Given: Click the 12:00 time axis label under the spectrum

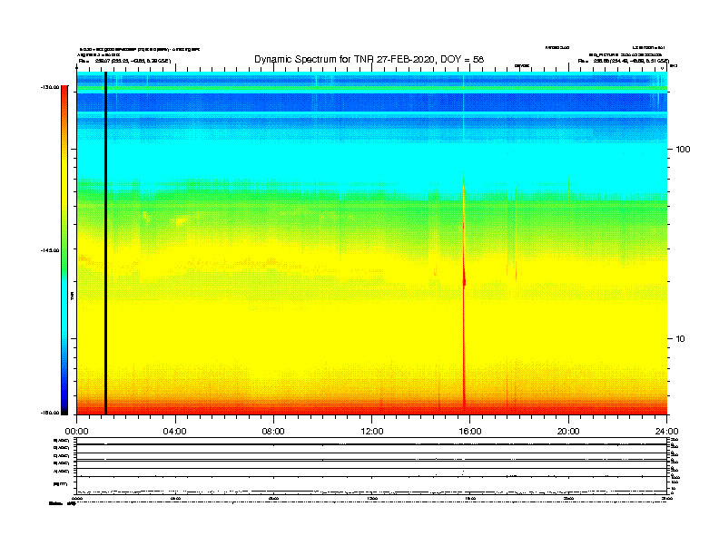Looking at the screenshot, I should [x=372, y=432].
